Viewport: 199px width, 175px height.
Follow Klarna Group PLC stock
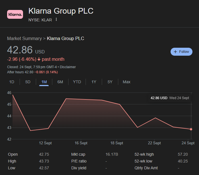tap(181, 52)
